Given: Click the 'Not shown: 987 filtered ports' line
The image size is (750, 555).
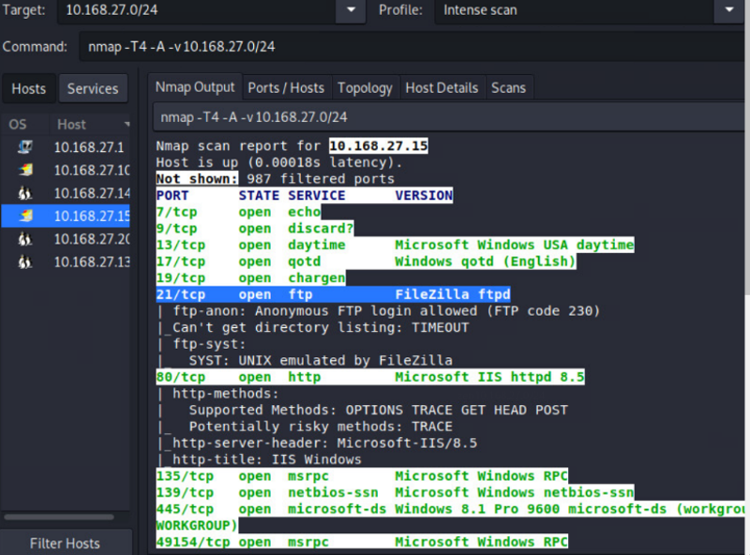Looking at the screenshot, I should (x=276, y=179).
